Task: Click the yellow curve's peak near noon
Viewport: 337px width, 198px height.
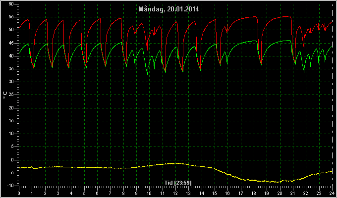Action: (176, 163)
